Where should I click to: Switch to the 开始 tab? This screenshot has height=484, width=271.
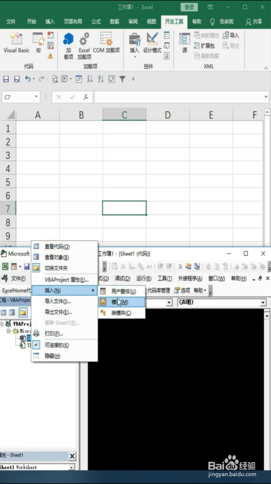point(31,22)
